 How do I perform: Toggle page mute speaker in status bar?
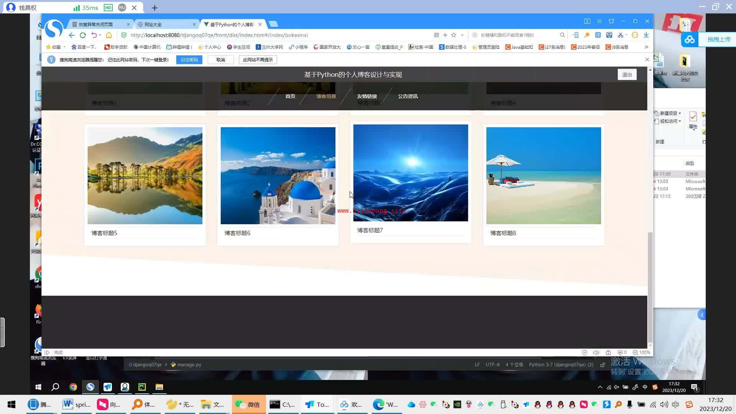pyautogui.click(x=596, y=352)
